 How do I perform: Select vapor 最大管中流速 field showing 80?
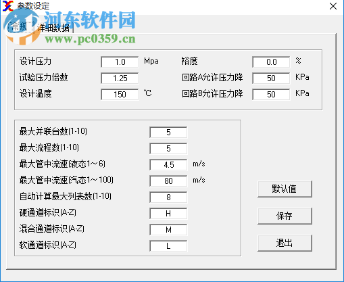click(x=168, y=181)
